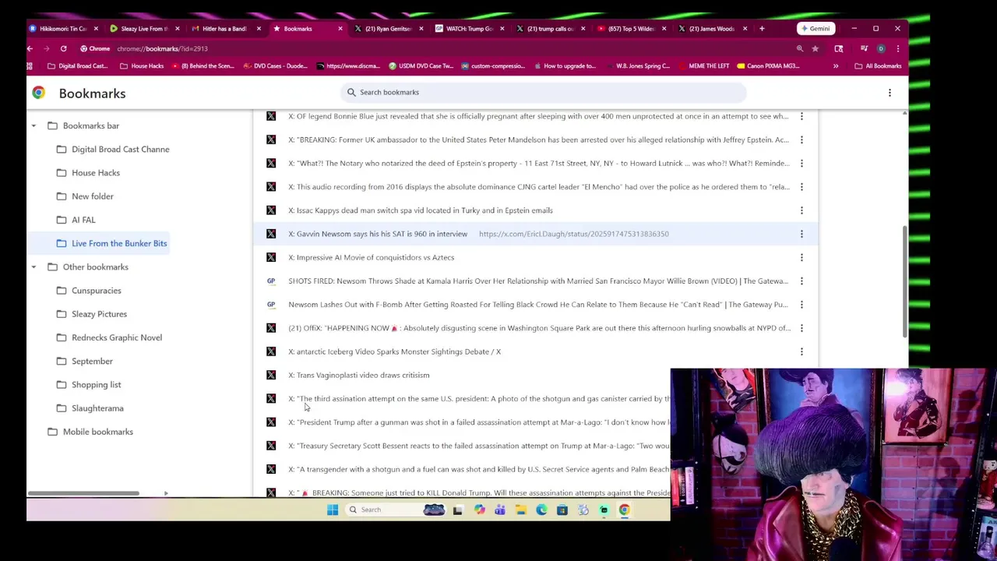Click the browser forward arrow
This screenshot has height=561, width=997.
[47, 48]
